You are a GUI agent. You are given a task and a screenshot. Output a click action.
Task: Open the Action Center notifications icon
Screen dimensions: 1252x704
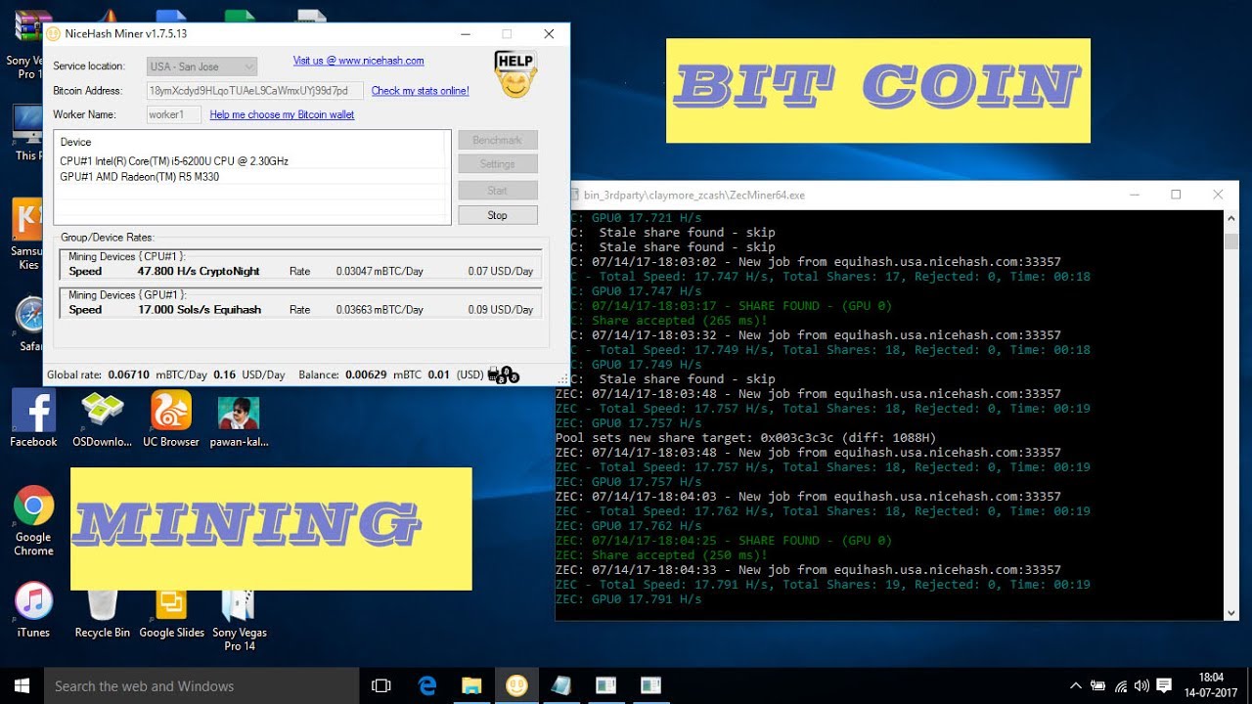[x=1164, y=686]
